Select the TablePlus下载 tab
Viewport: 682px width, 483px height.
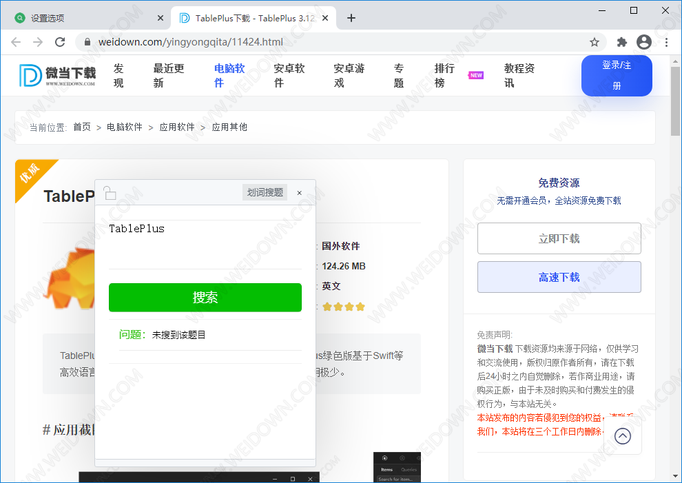(x=254, y=18)
